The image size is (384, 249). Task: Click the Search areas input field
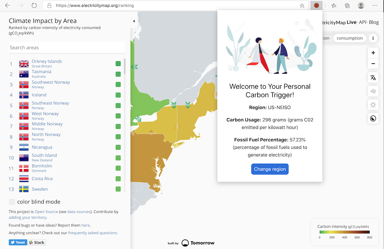67,47
